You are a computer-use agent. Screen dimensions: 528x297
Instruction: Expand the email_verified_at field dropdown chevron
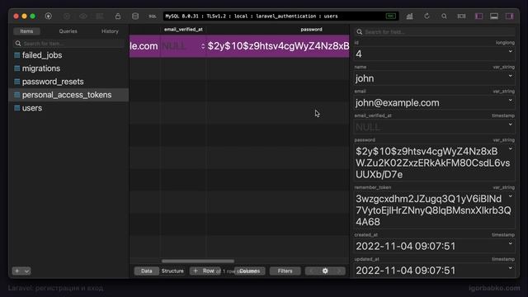[x=511, y=125]
